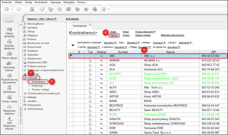Open Widok menu
Viewport: 228px width, 135px height.
click(18, 2)
